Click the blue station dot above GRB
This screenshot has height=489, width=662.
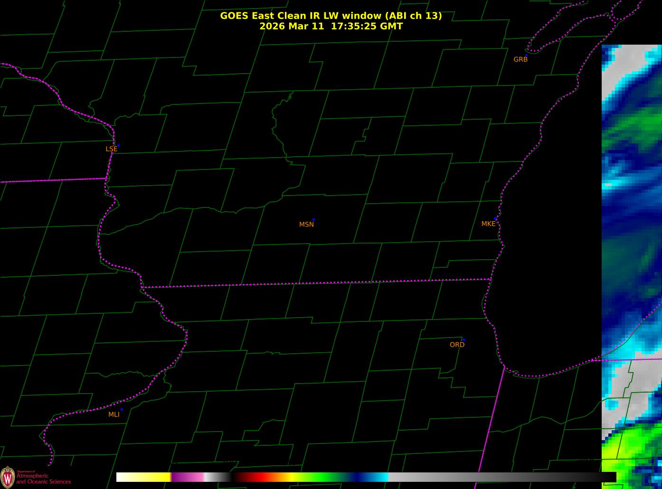[x=526, y=55]
